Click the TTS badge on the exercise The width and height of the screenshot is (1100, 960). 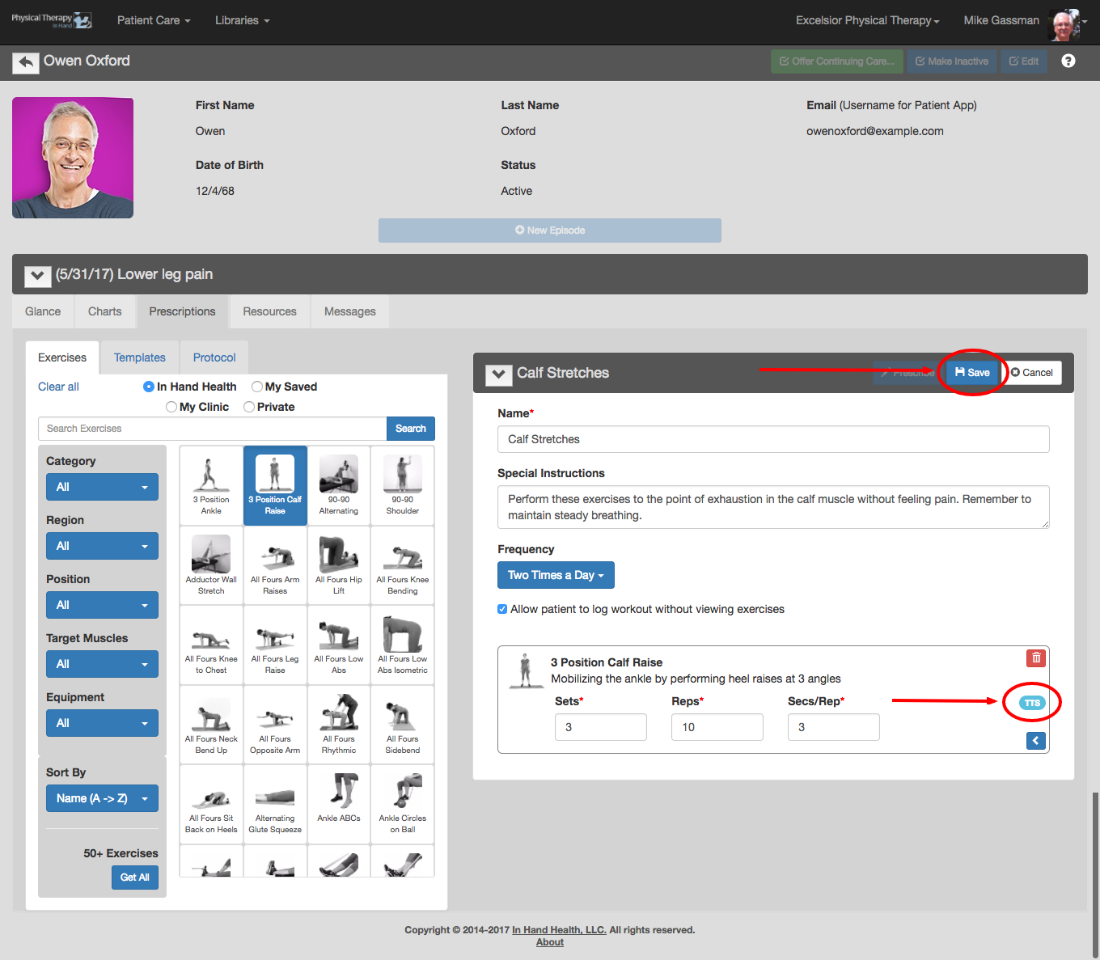pyautogui.click(x=1032, y=703)
